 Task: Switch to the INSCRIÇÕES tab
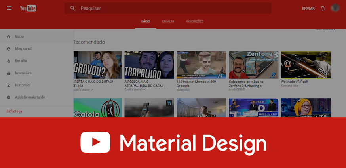195,21
